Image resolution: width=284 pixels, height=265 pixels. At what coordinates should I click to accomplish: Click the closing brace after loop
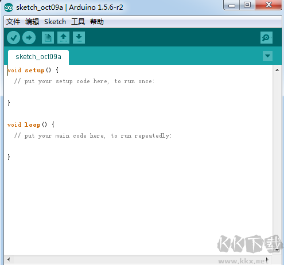9,157
